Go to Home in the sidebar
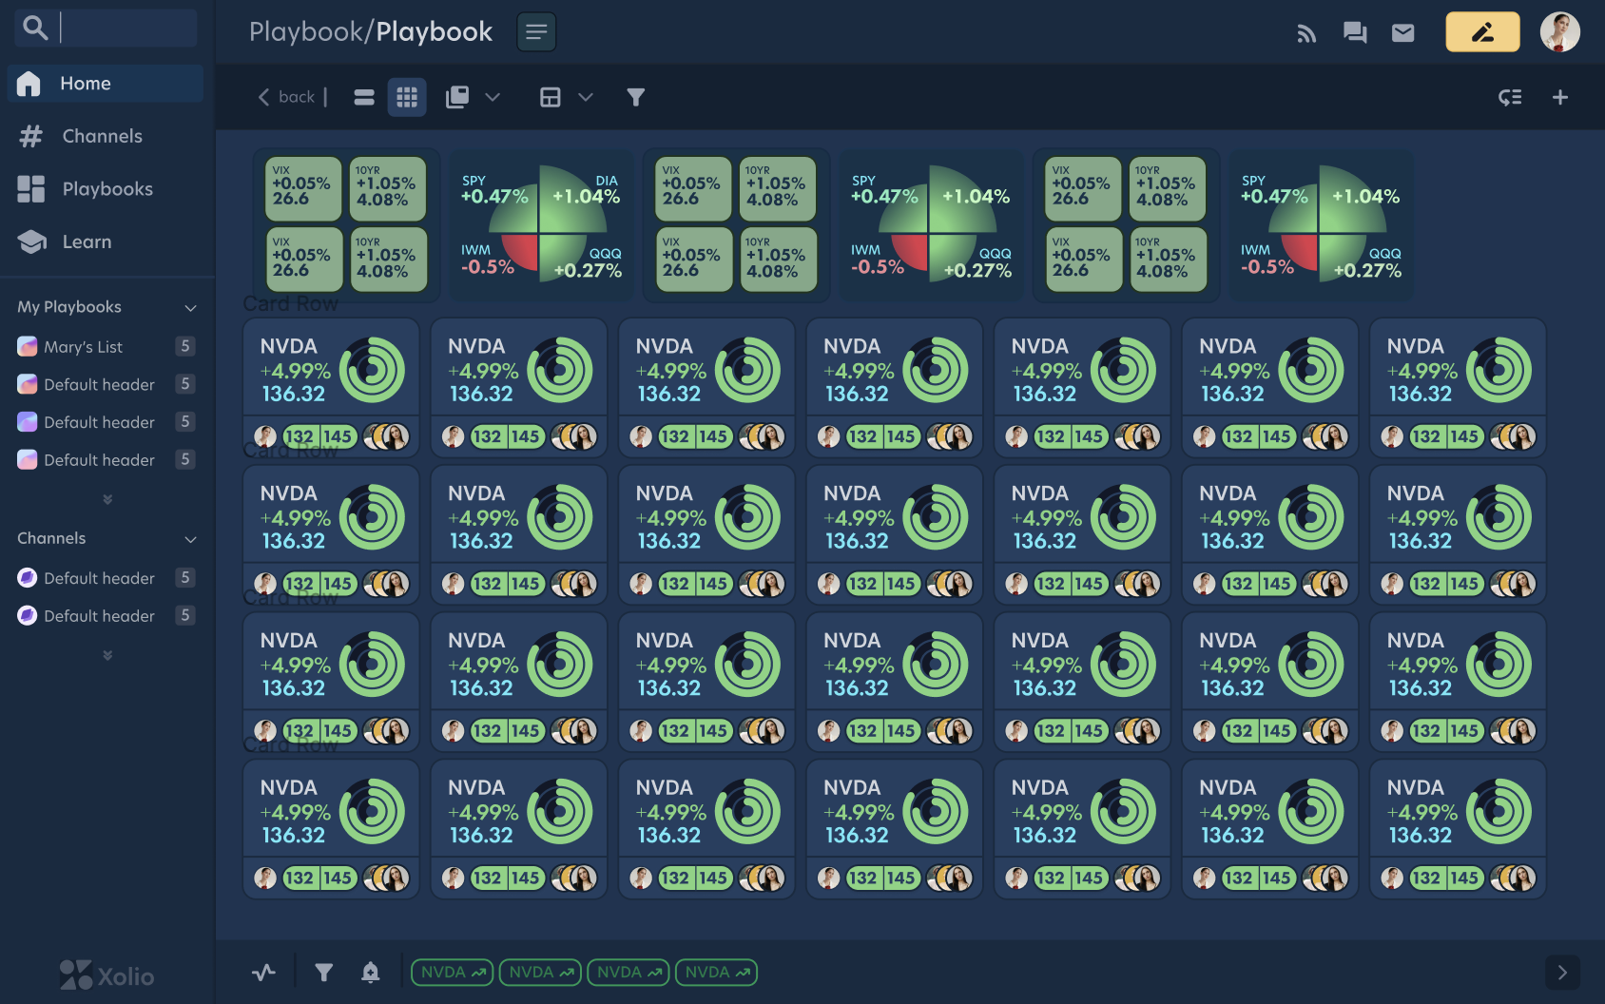Screen dimensions: 1605x1004 click(x=106, y=84)
